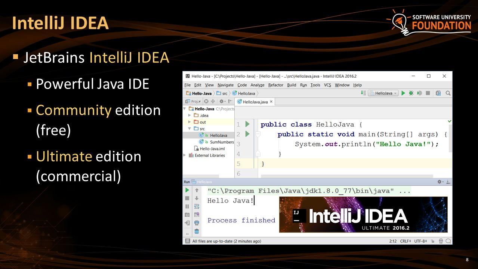478x269 pixels.
Task: Collapse the src folder
Action: (189, 129)
